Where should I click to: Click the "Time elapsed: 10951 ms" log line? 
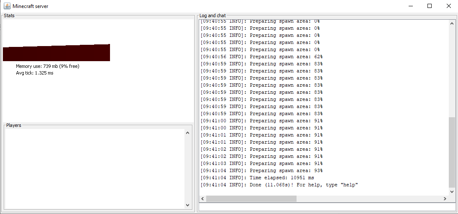pos(257,178)
